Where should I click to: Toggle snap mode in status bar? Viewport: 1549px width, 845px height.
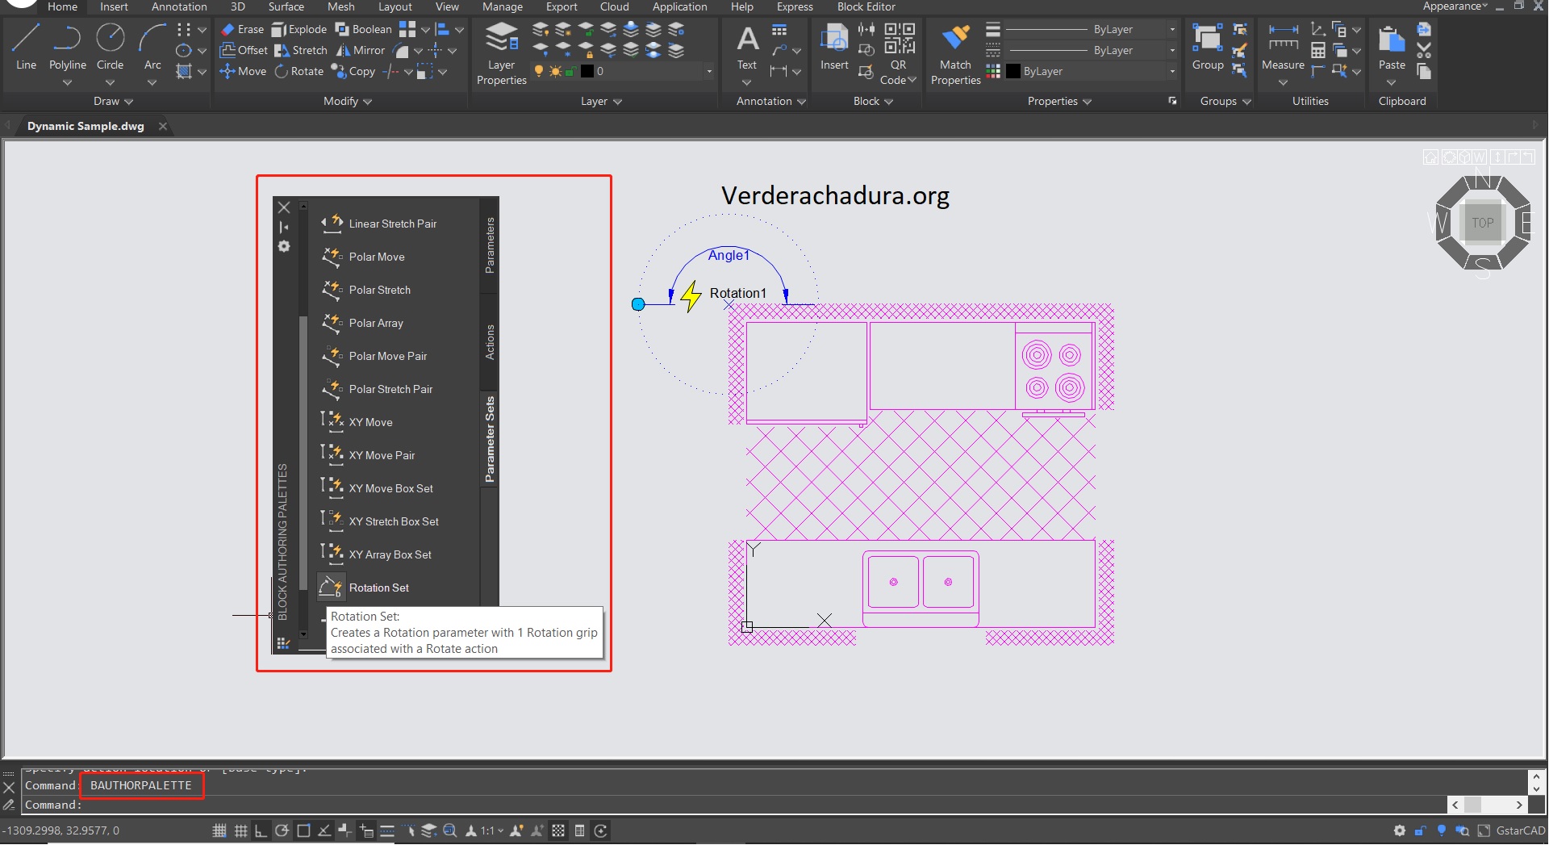pyautogui.click(x=219, y=830)
